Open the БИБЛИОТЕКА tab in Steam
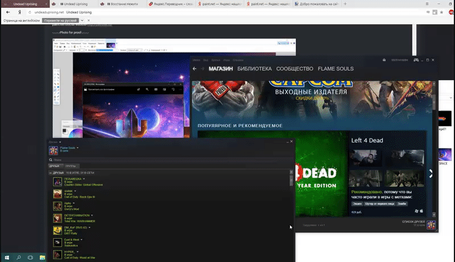Viewport: 455px width, 262px height. coord(254,69)
